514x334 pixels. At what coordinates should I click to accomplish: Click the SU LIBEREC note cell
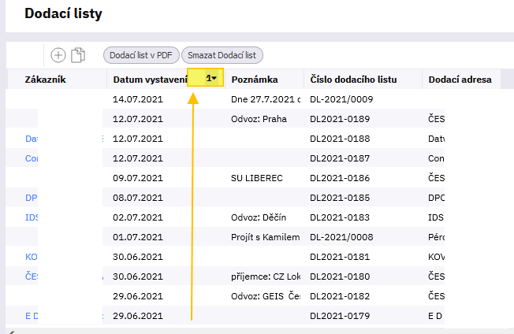pos(256,178)
